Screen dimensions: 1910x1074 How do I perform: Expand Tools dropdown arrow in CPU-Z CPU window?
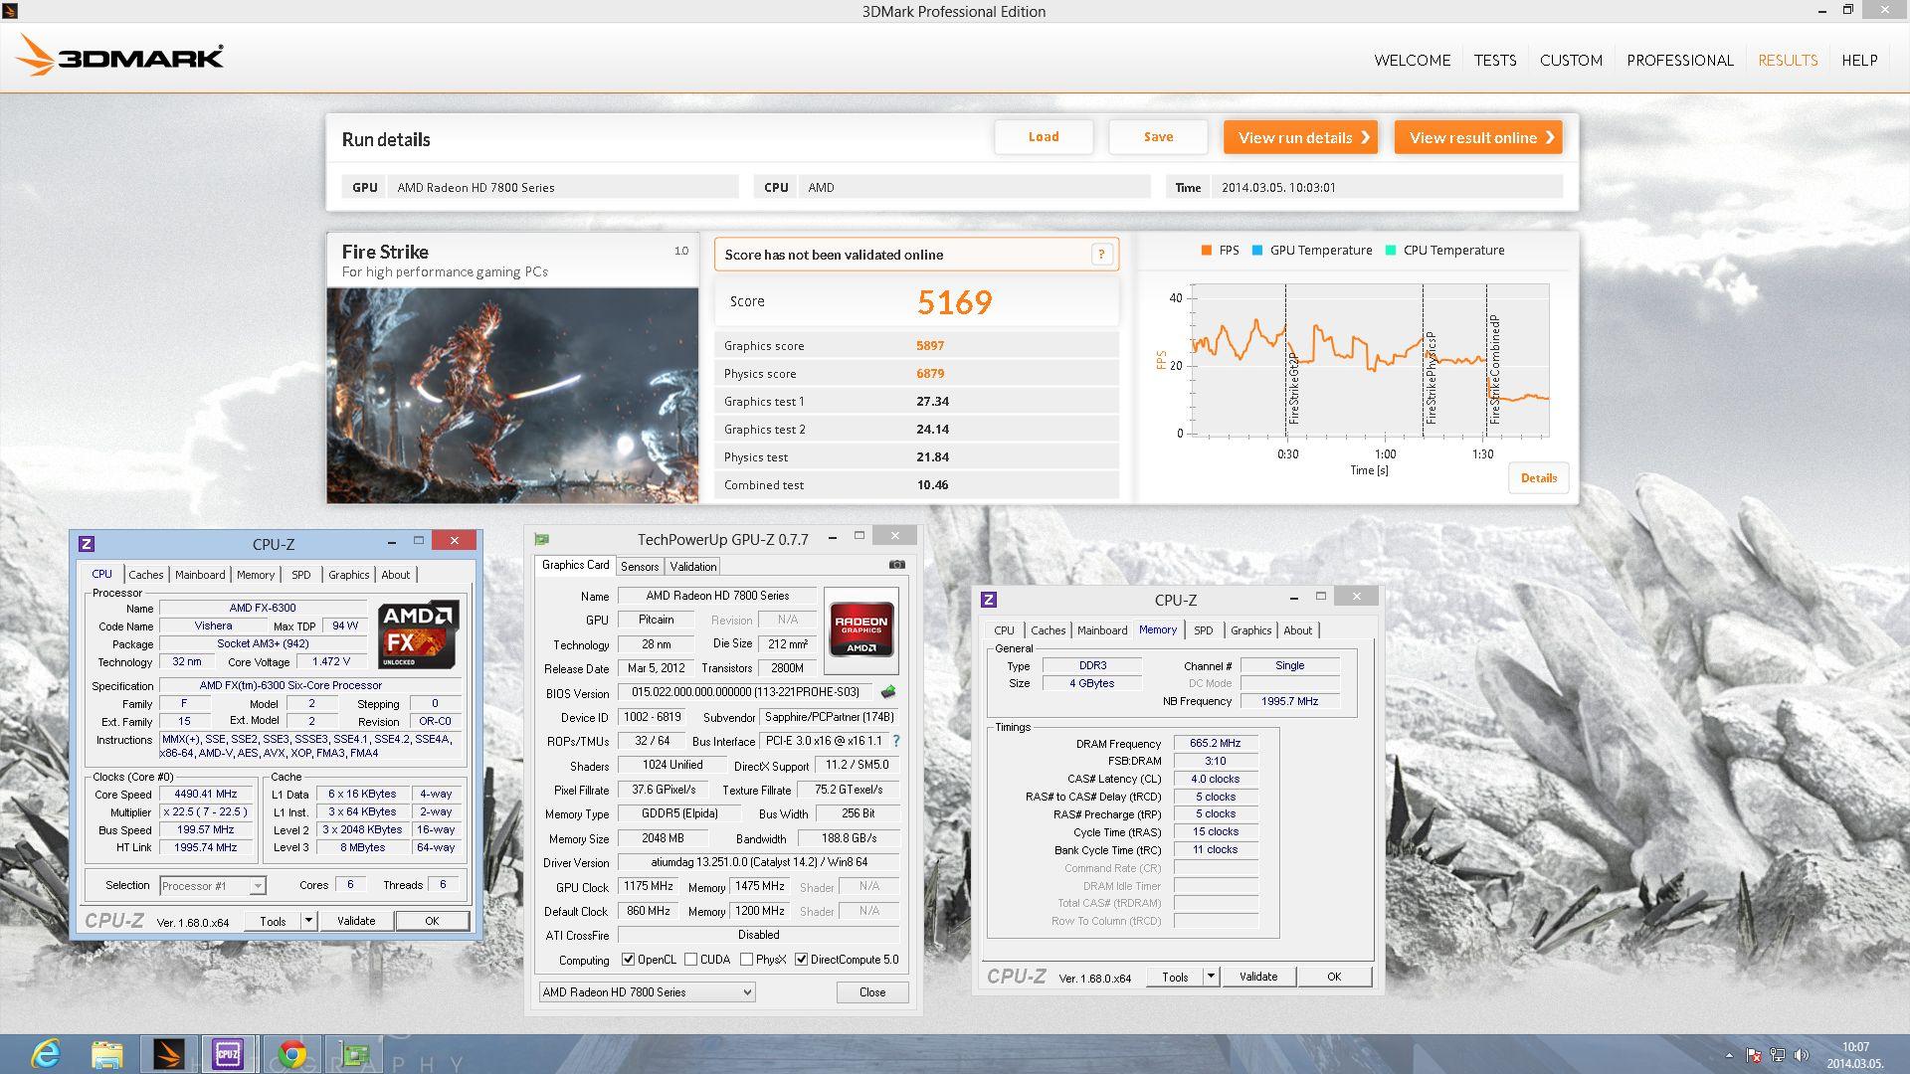[308, 921]
